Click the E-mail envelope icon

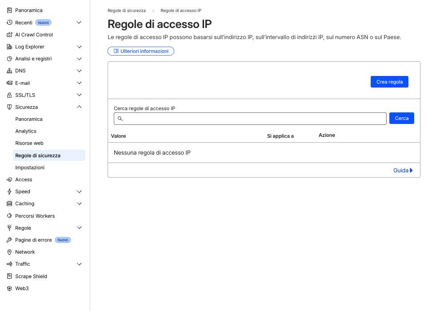tap(9, 83)
